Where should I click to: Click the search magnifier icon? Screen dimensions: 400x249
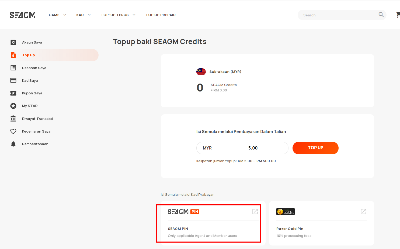pos(381,15)
